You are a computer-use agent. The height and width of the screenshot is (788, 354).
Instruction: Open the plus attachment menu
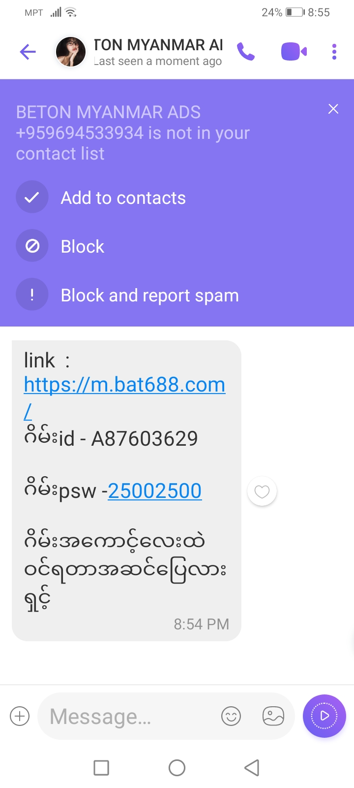point(20,716)
